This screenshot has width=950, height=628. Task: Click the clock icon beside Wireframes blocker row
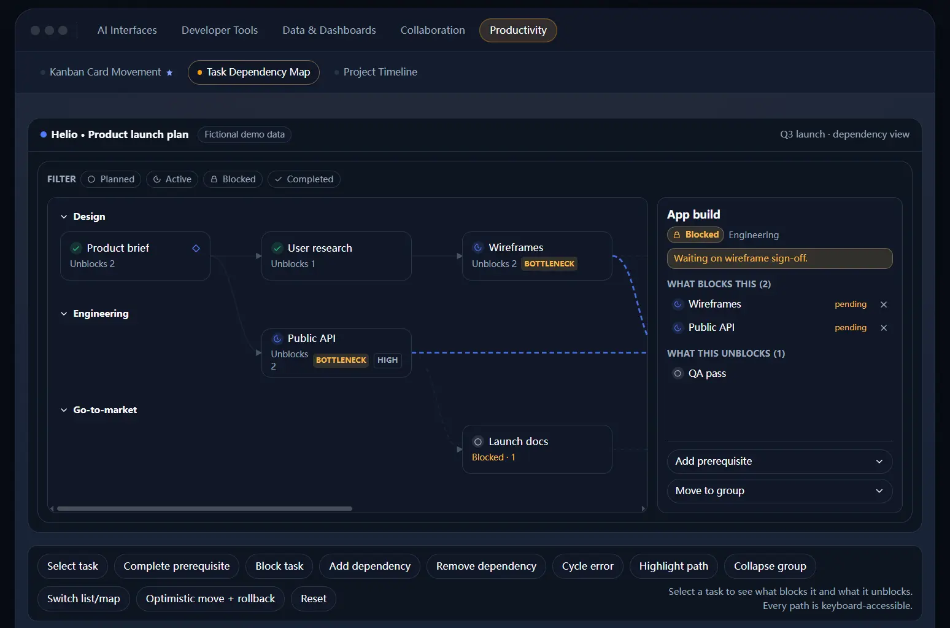pyautogui.click(x=678, y=304)
